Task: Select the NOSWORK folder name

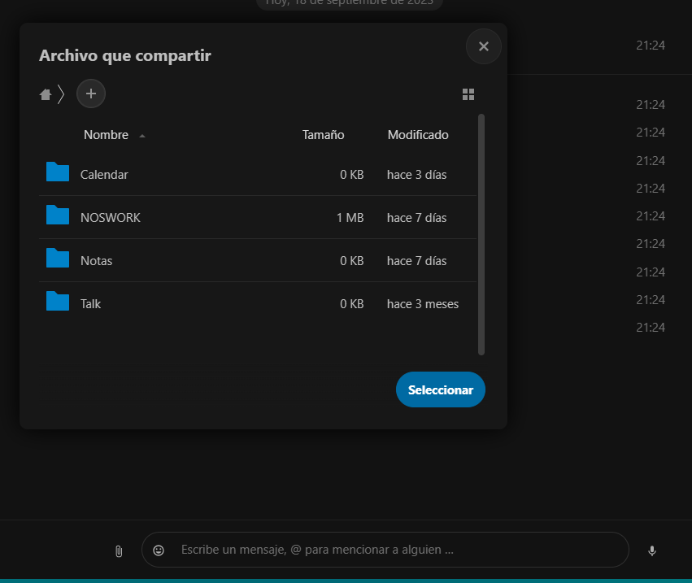Action: coord(111,218)
